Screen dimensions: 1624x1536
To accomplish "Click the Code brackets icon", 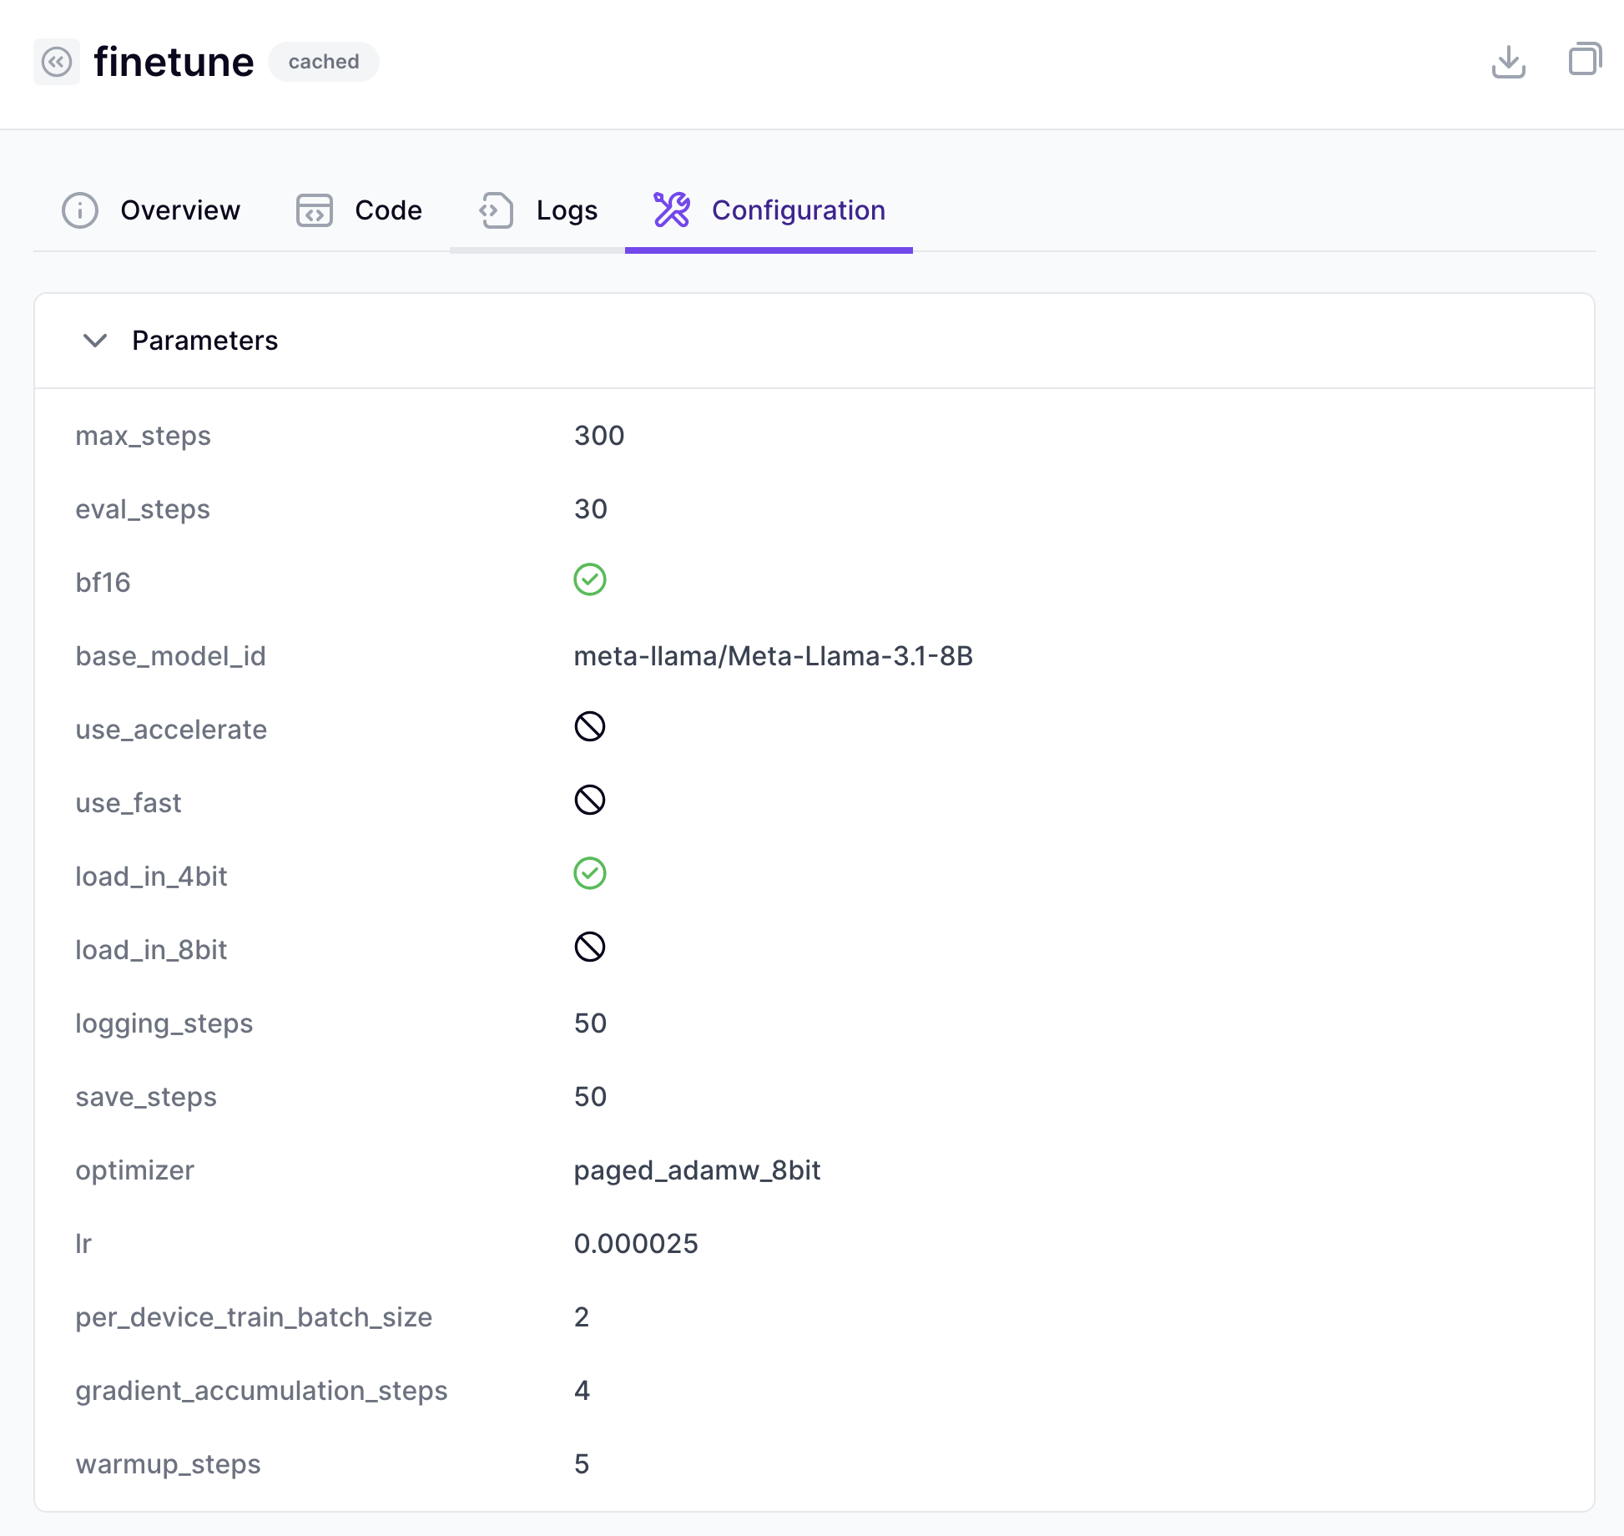I will 314,210.
